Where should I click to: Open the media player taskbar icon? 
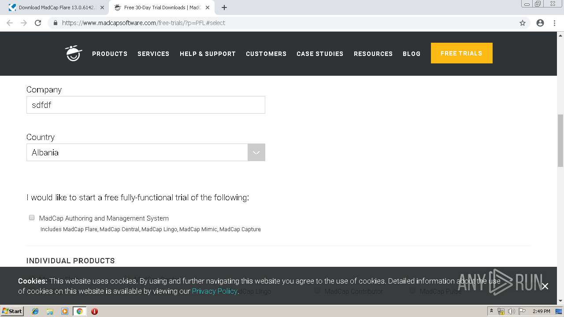65,311
